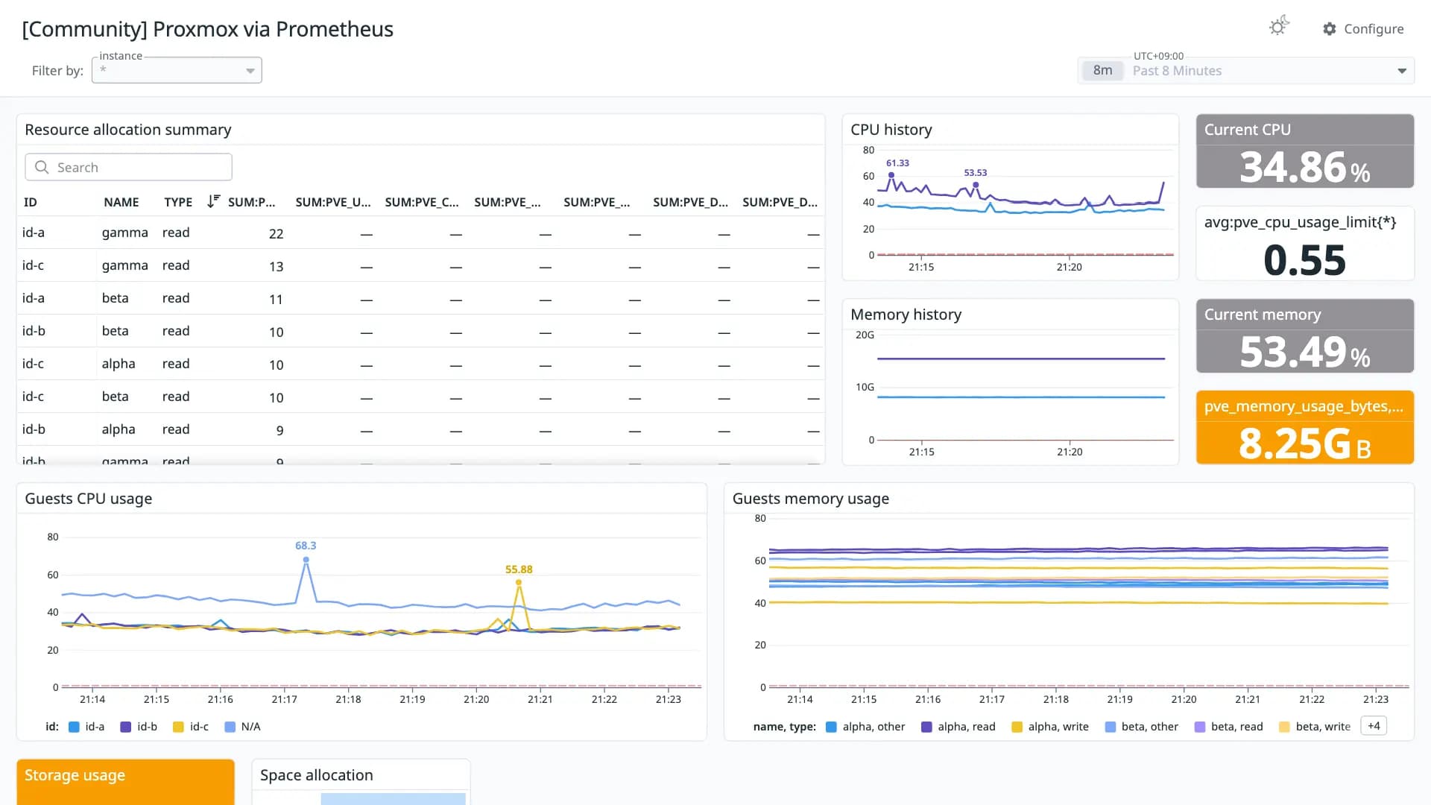Open the Storage usage widget title

coord(75,775)
